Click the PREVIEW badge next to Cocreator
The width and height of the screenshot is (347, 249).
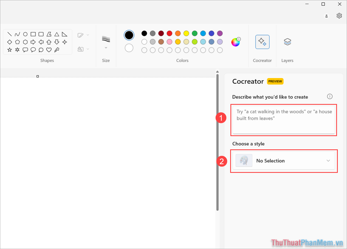(275, 81)
